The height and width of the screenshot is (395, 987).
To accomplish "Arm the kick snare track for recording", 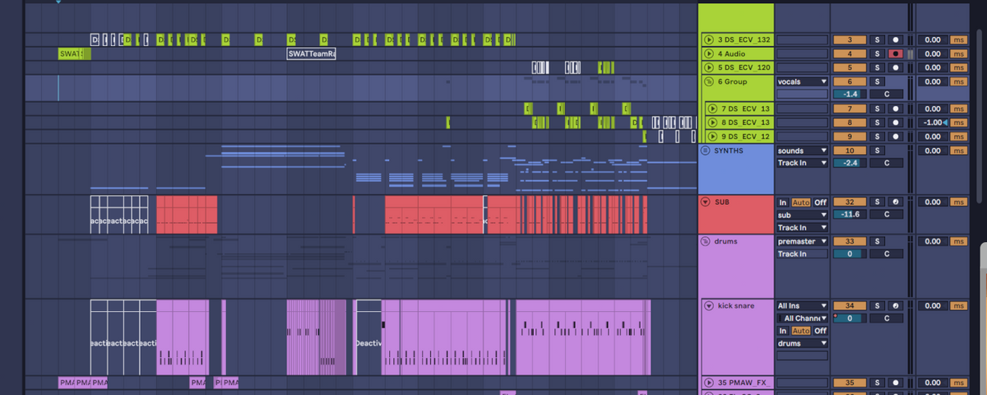I will pyautogui.click(x=895, y=305).
